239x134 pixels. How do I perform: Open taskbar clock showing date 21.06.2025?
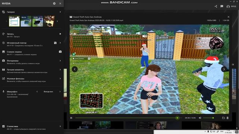click(x=228, y=131)
